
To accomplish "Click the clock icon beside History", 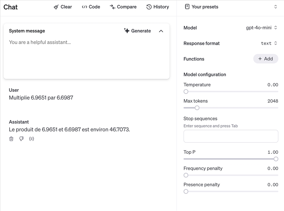I will tap(149, 7).
